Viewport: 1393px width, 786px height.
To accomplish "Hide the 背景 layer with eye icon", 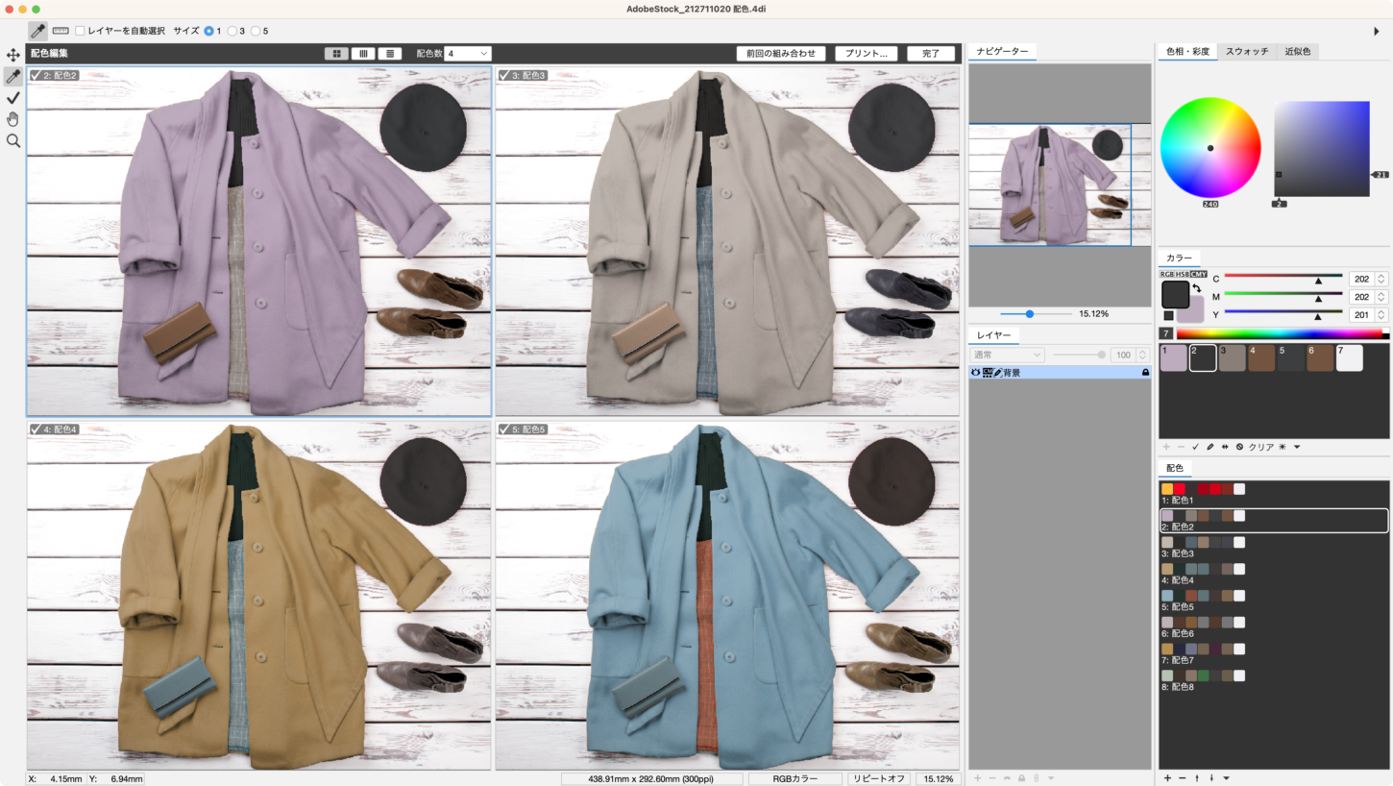I will (x=976, y=372).
